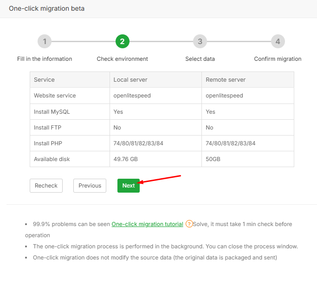Screen dimensions: 317x298
Task: Go back with the Previous button
Action: 90,186
